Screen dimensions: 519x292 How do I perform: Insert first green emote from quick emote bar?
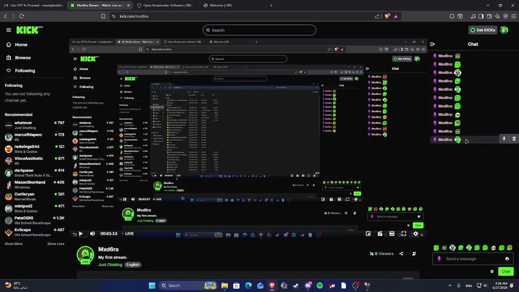point(436,248)
